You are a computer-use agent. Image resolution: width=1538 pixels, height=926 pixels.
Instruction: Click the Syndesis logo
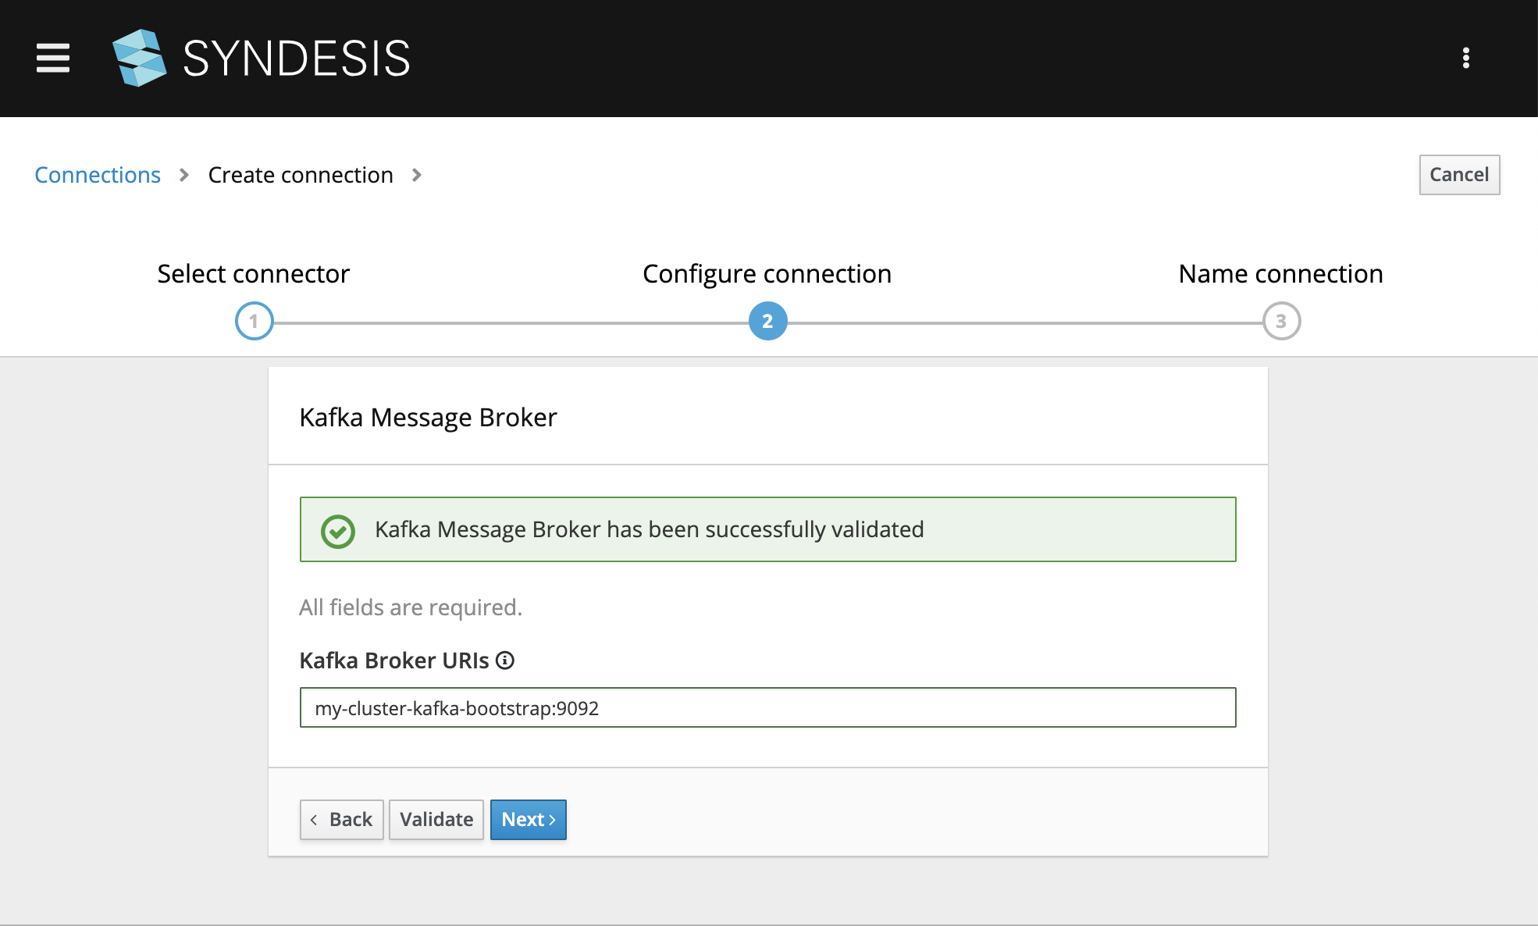point(262,58)
